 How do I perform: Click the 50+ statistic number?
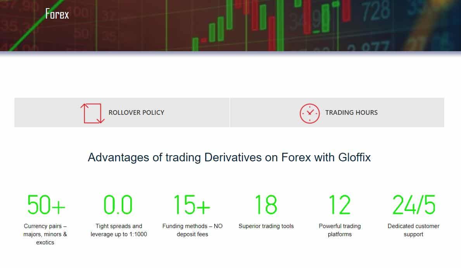coord(46,205)
